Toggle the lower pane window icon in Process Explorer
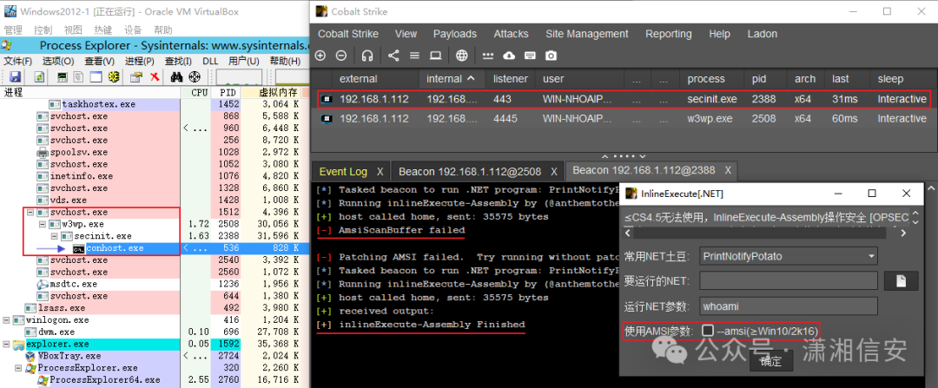 coord(96,76)
